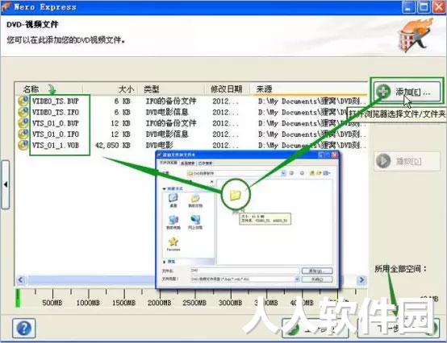Click the VIDEO_TS.IFO file icon
This screenshot has width=447, height=343.
[23, 112]
